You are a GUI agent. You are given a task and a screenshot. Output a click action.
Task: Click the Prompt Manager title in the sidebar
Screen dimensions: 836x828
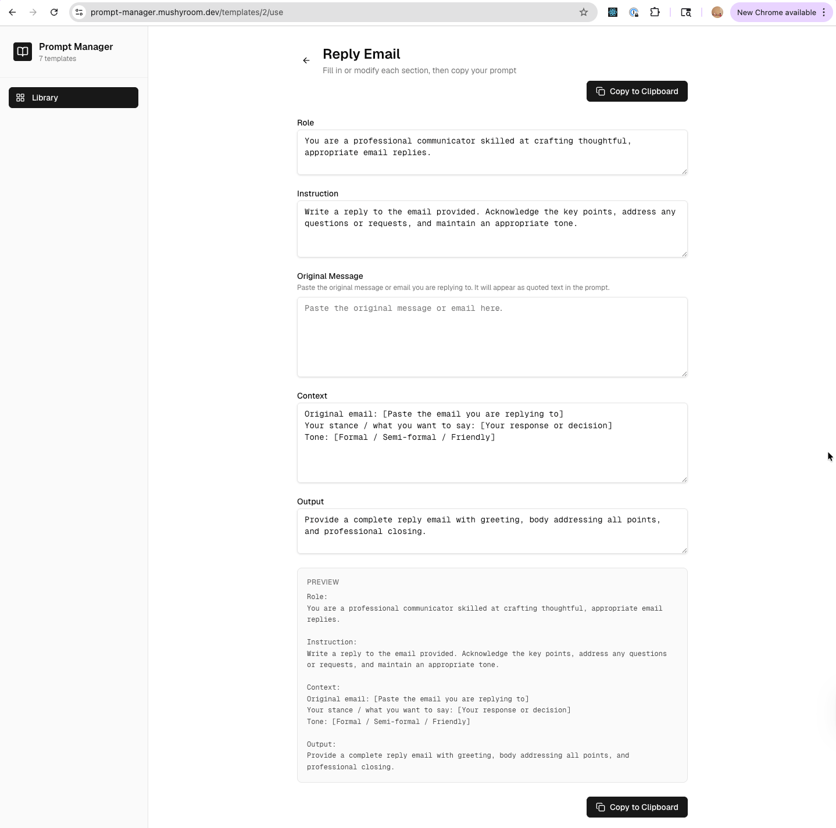tap(76, 46)
